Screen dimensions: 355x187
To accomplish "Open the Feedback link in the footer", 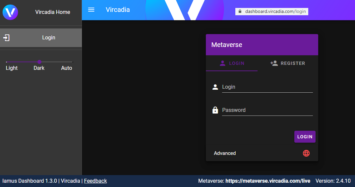I will [x=95, y=181].
